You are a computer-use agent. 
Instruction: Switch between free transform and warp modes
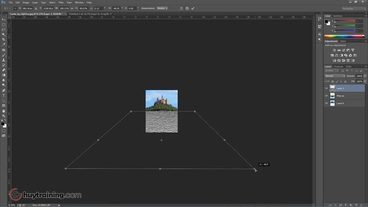(181, 9)
